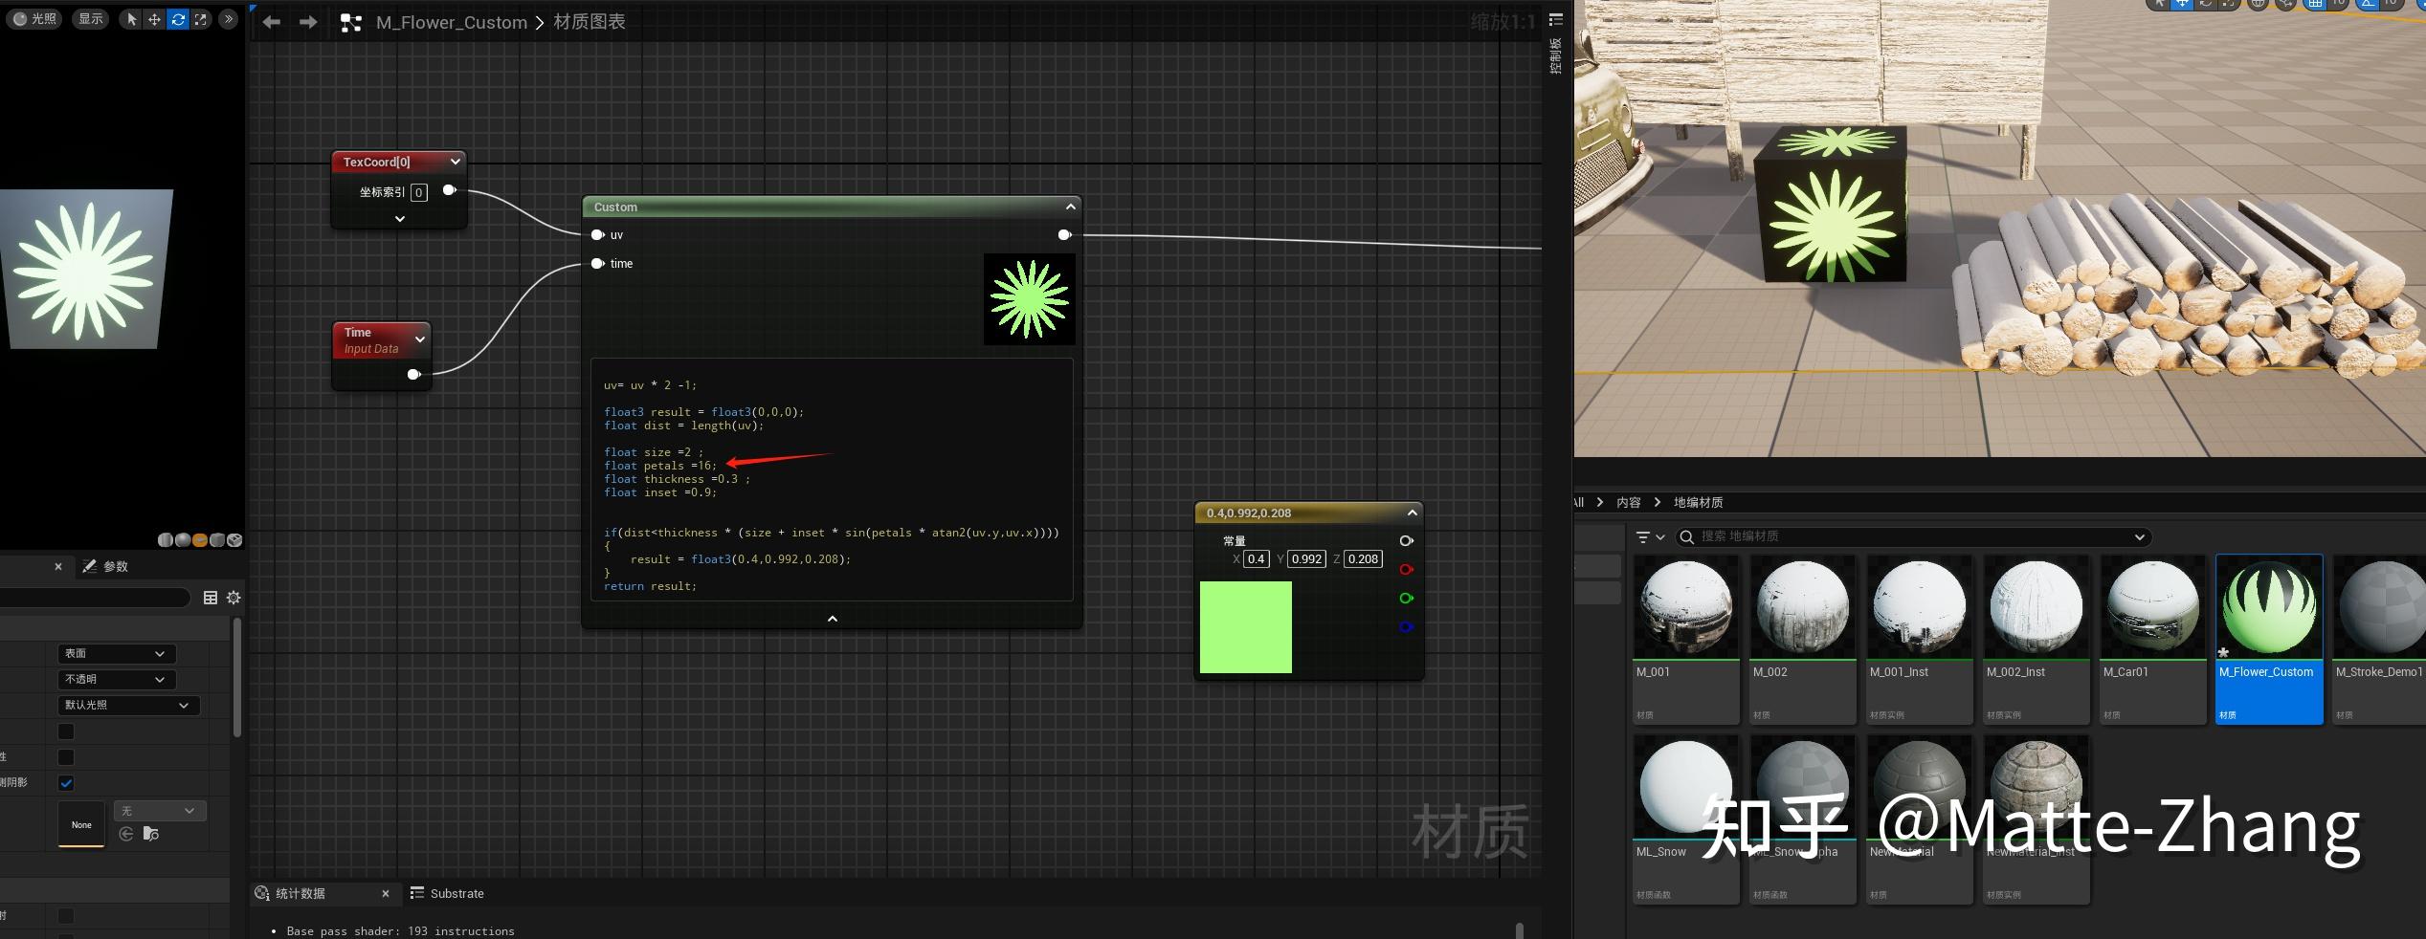The height and width of the screenshot is (939, 2426).
Task: Open the 显示 show options
Action: [89, 18]
